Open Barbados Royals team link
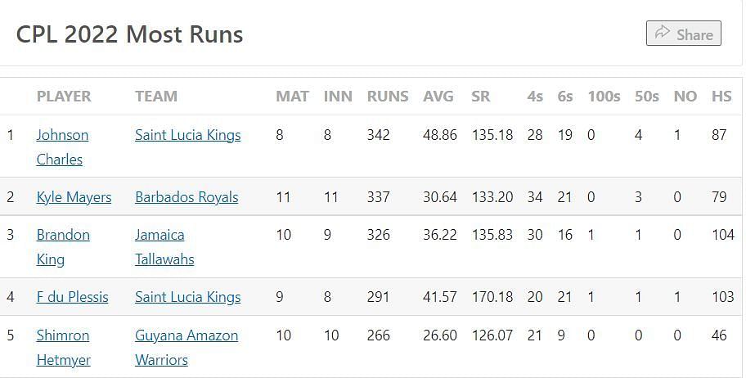The height and width of the screenshot is (378, 746). coord(186,197)
